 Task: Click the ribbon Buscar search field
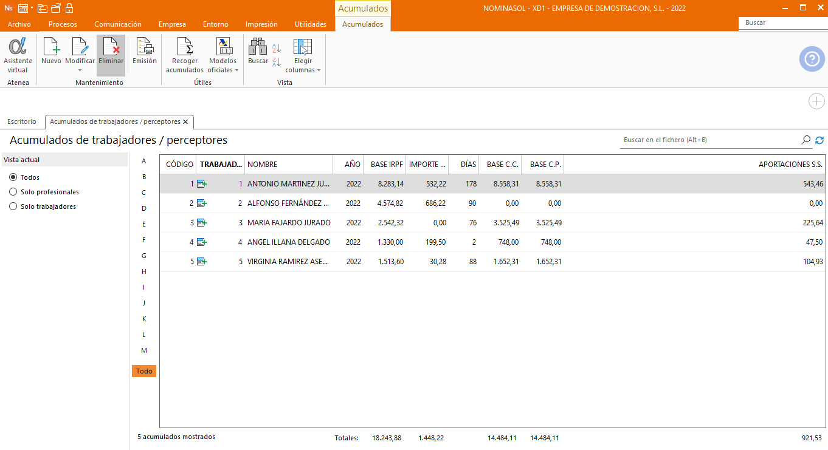point(783,22)
